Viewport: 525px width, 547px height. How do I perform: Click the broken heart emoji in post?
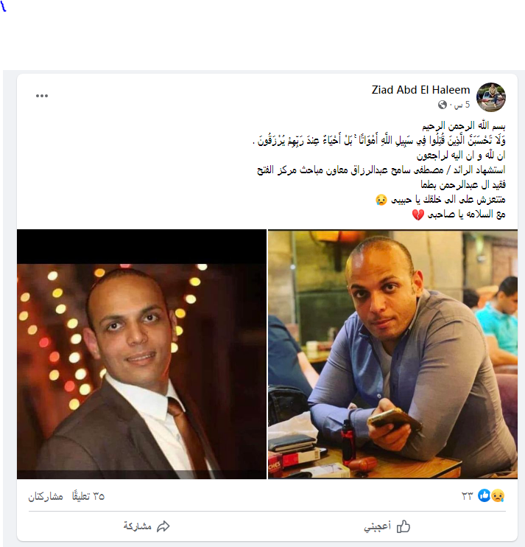[x=418, y=215]
